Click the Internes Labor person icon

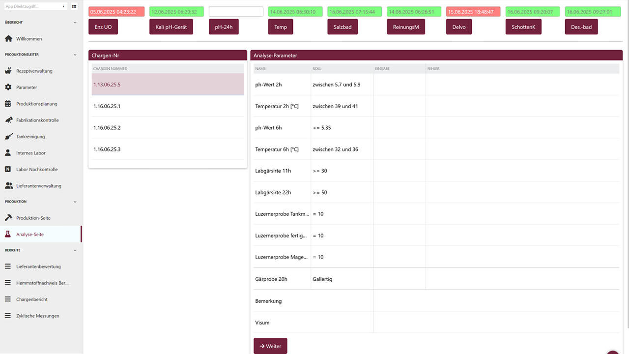8,153
